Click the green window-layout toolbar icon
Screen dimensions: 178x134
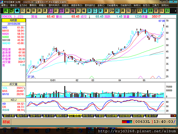[11, 11]
